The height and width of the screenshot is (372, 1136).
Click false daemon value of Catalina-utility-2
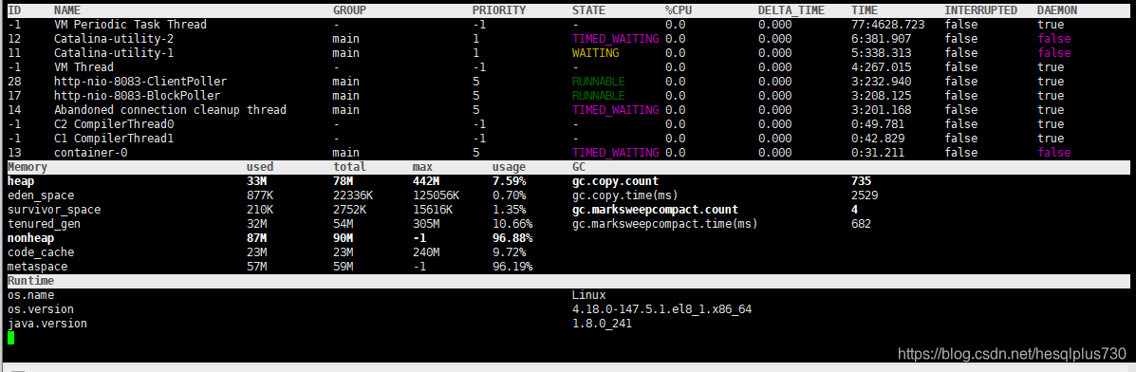coord(1053,38)
